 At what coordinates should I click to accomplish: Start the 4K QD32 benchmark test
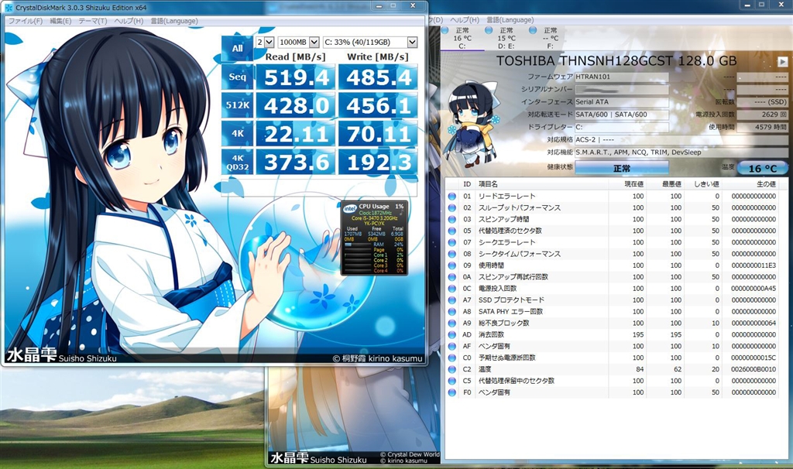(x=237, y=162)
